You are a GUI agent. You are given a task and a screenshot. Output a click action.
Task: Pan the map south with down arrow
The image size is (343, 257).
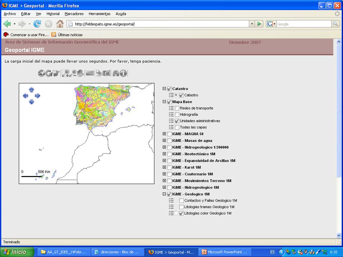tap(31, 102)
